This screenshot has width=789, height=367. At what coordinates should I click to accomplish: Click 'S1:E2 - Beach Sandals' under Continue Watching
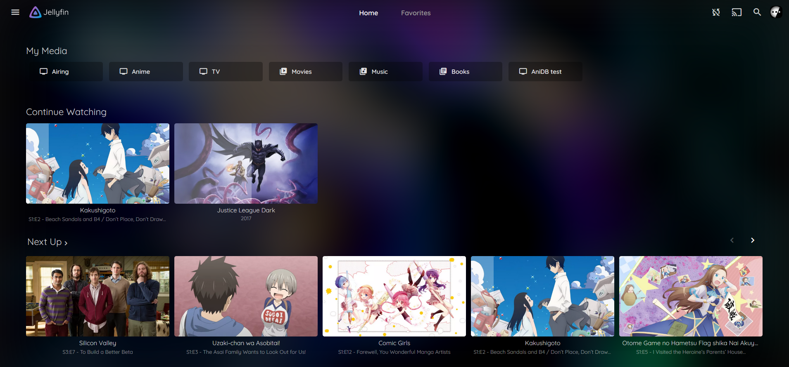click(97, 219)
